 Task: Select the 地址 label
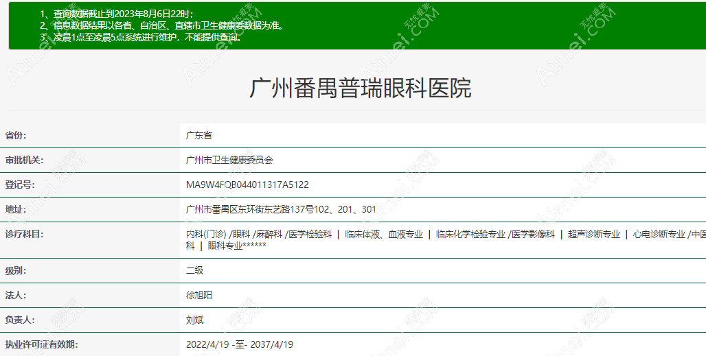click(16, 209)
